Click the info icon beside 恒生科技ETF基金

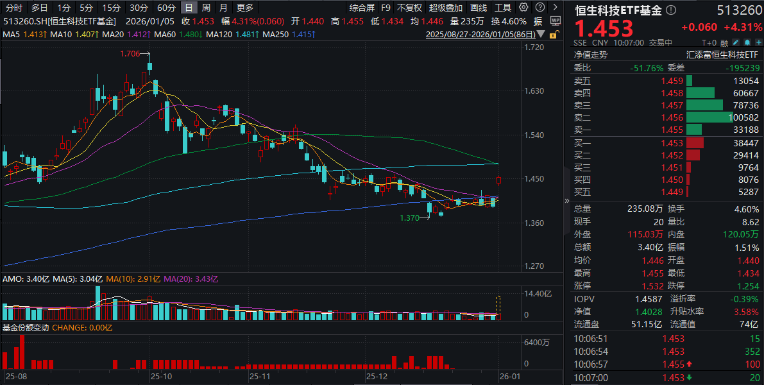(x=671, y=10)
